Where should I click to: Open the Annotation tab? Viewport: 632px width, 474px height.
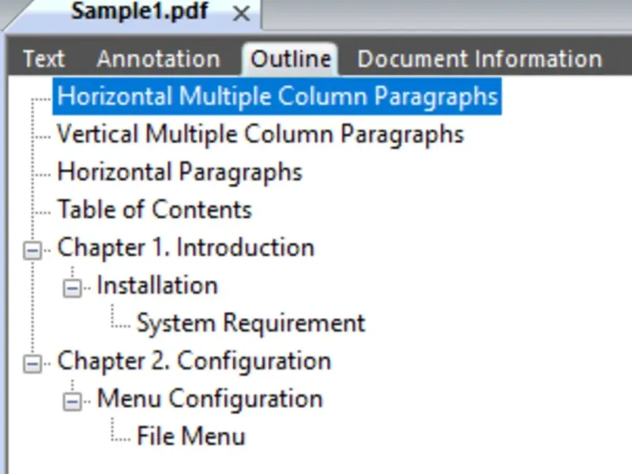coord(158,59)
